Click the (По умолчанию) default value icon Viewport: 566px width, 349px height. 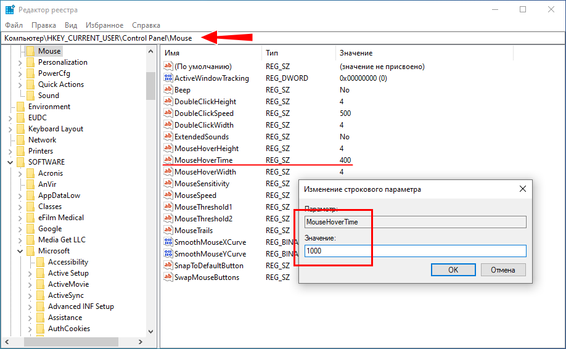[168, 66]
